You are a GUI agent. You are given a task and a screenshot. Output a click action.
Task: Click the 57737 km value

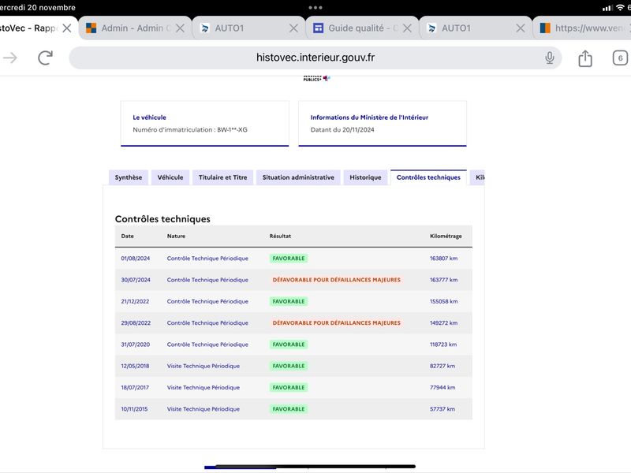tap(442, 409)
